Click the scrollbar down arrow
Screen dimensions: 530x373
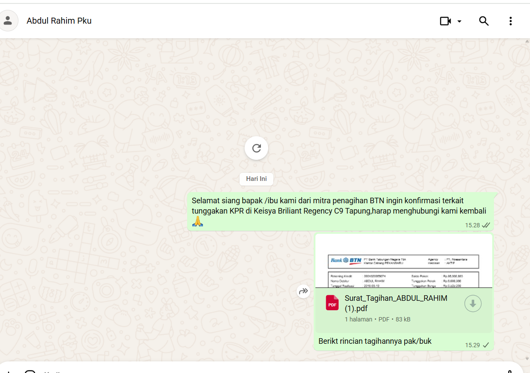tap(527, 358)
